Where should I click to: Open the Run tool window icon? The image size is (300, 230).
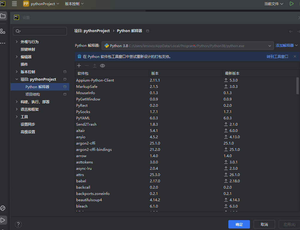(3, 220)
